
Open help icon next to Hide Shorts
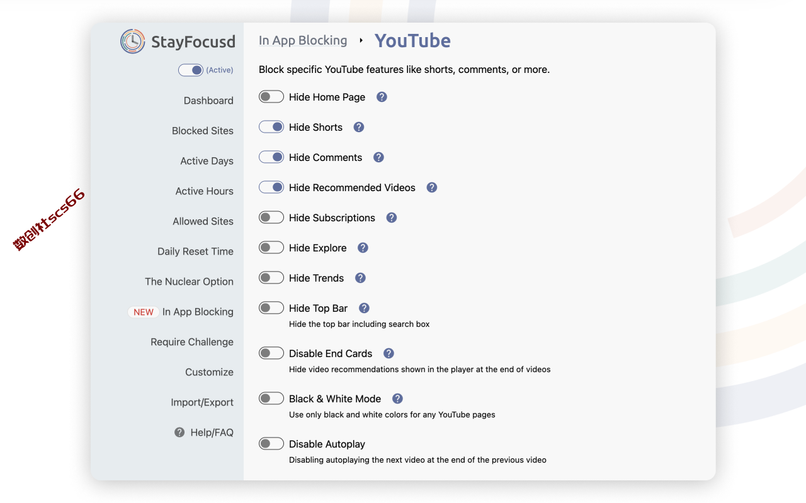coord(359,127)
